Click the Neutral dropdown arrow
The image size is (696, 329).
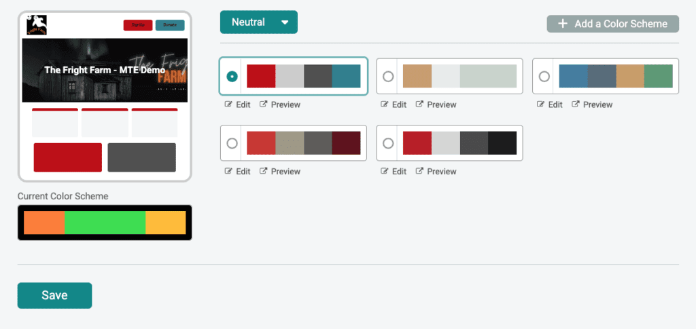pyautogui.click(x=285, y=22)
